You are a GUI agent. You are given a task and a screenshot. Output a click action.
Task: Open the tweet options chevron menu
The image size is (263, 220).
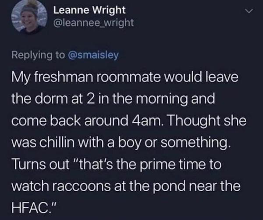pos(248,10)
